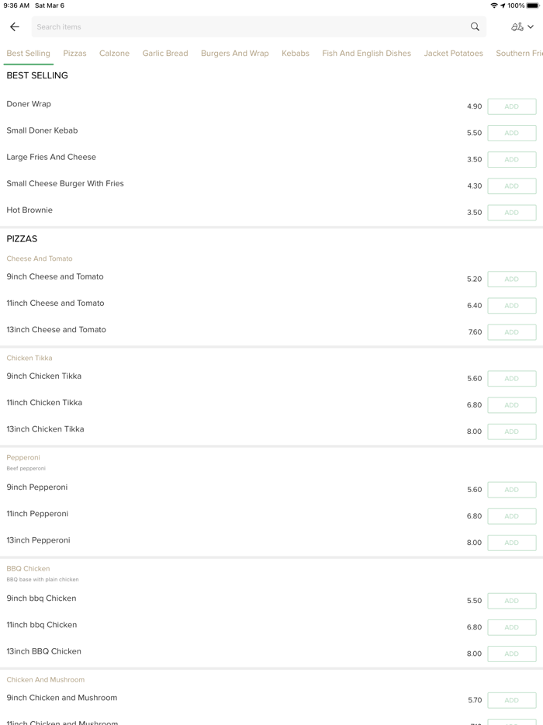Open the Kebabs category tab
The height and width of the screenshot is (725, 543).
click(296, 54)
